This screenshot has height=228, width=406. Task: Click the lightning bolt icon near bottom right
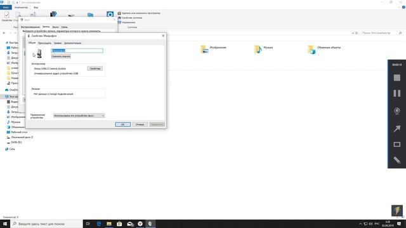tap(396, 210)
